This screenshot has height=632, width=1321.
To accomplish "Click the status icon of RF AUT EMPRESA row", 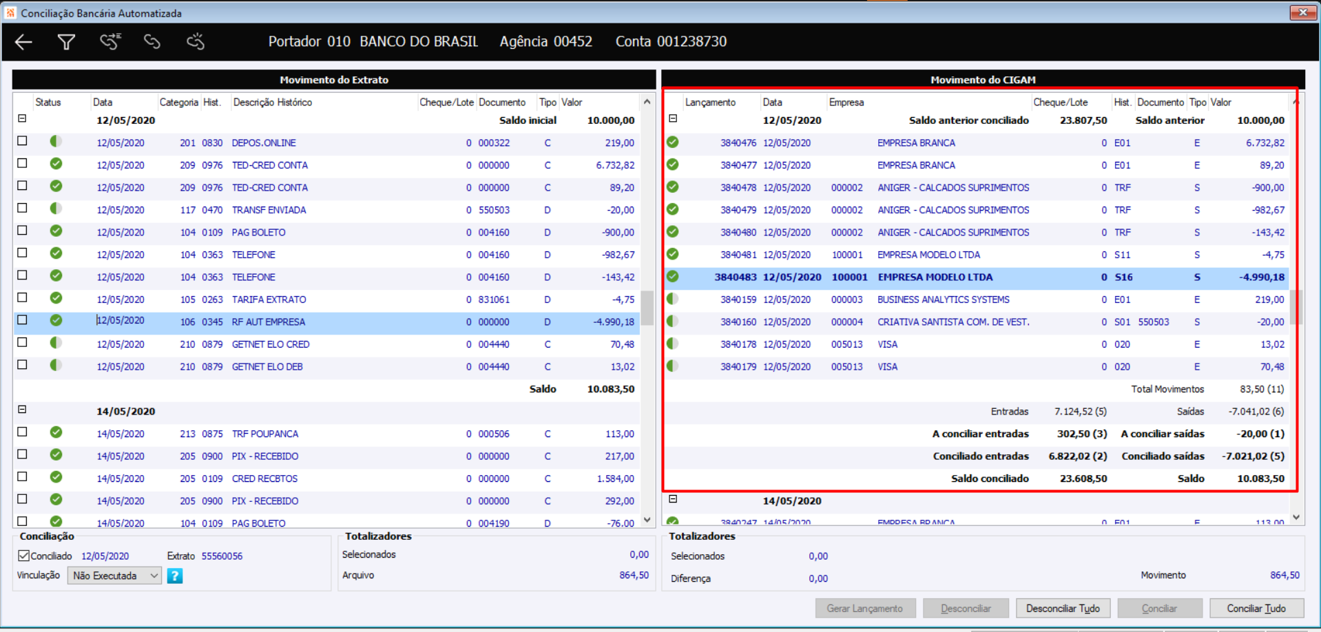I will (56, 320).
